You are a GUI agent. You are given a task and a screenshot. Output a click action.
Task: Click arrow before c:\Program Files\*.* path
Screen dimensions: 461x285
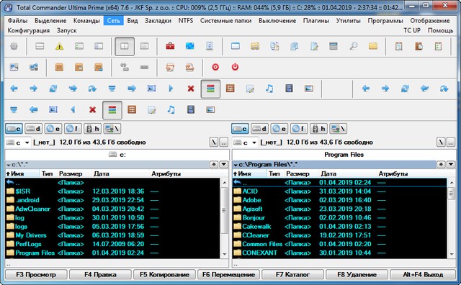click(x=236, y=165)
